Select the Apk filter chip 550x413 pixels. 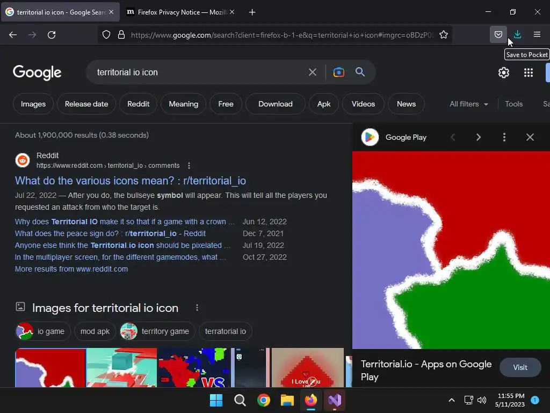(324, 104)
